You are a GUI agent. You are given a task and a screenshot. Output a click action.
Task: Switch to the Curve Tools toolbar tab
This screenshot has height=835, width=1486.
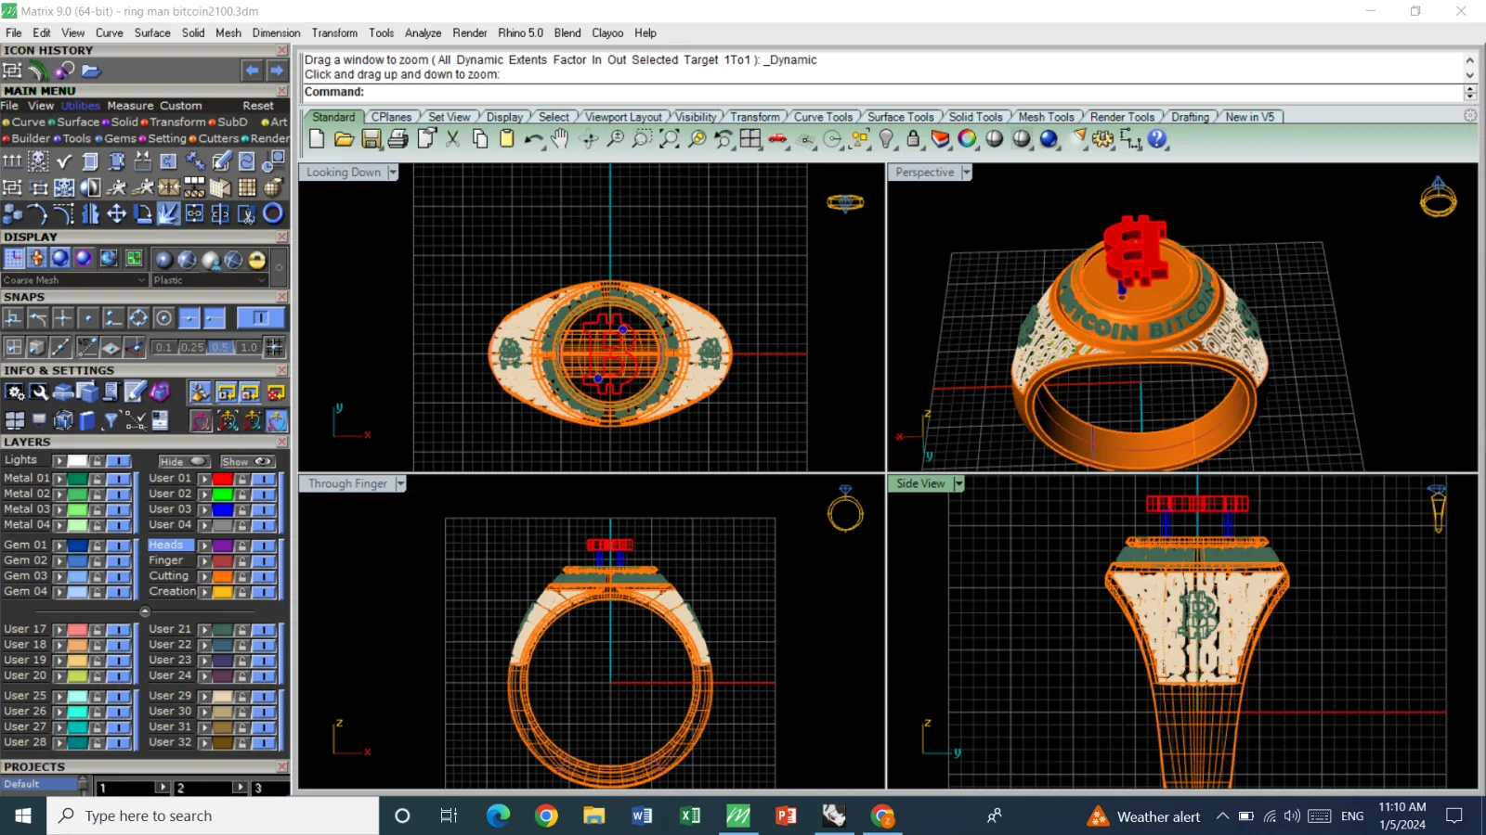pos(823,117)
